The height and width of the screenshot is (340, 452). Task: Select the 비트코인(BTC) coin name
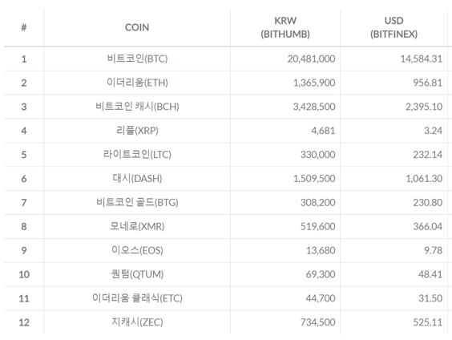click(137, 59)
